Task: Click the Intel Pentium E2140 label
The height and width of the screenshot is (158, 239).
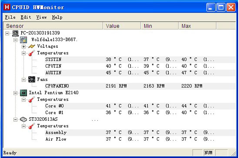Action: [53, 93]
